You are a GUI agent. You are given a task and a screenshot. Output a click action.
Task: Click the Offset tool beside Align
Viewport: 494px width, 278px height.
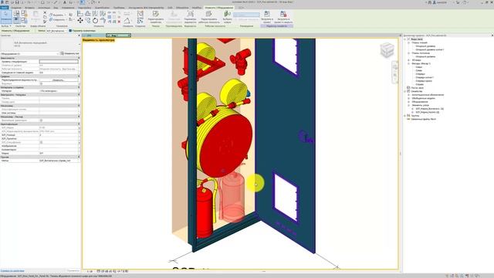tap(87, 14)
